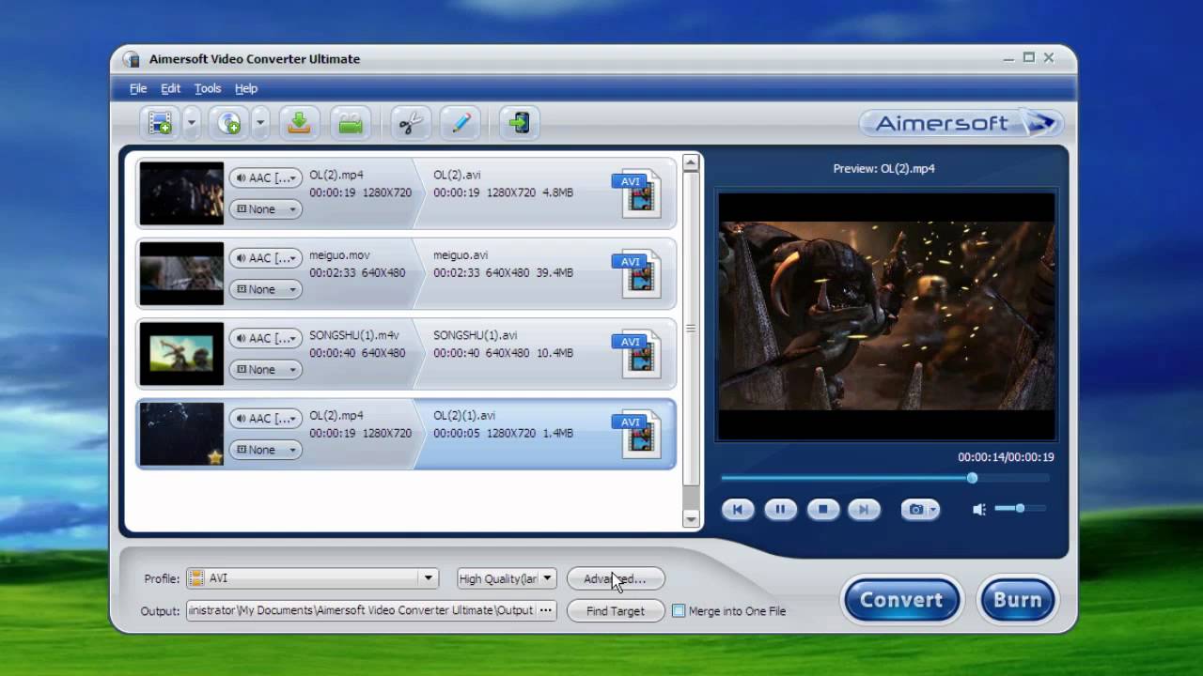Click the AVI format icon for OL(2)(1).avi
This screenshot has width=1203, height=676.
pos(636,434)
